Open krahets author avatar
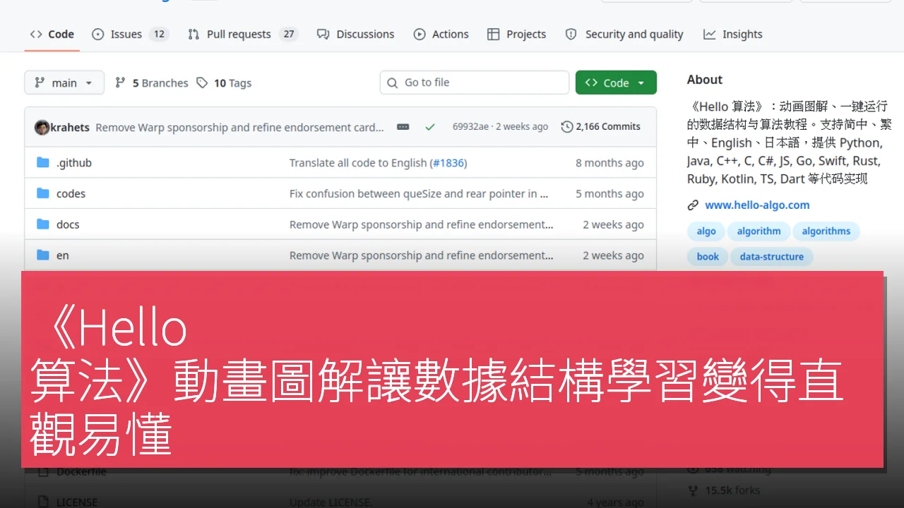The image size is (904, 508). [42, 127]
